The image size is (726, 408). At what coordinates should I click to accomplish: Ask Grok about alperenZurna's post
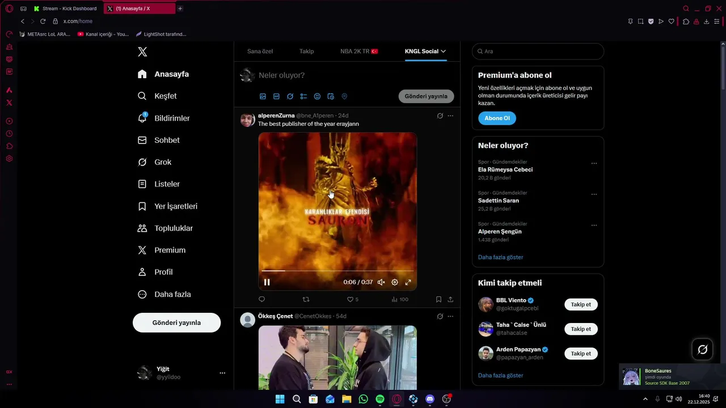click(440, 116)
